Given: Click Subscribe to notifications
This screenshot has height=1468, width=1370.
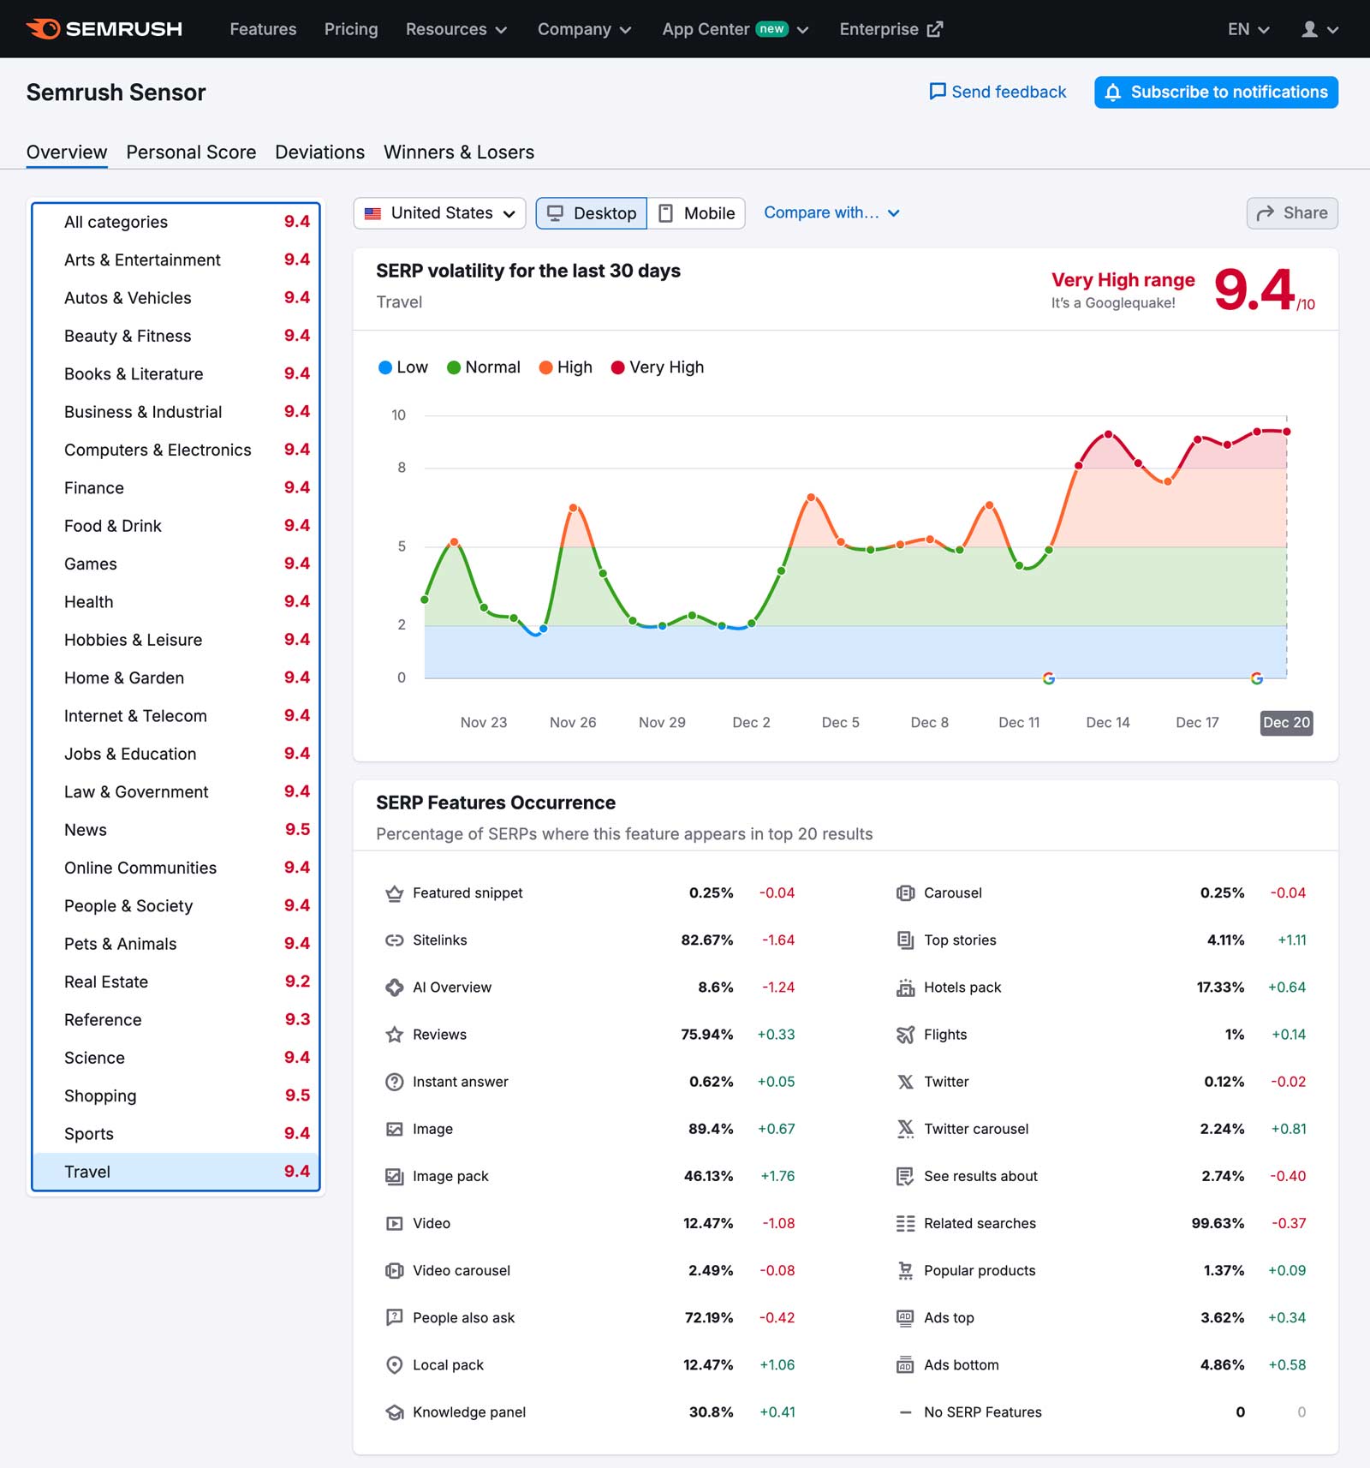Looking at the screenshot, I should tap(1215, 92).
